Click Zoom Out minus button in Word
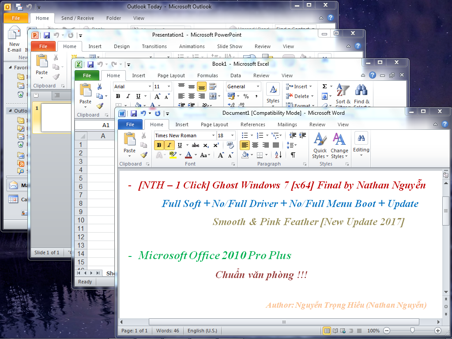The image size is (452, 339). 387,331
